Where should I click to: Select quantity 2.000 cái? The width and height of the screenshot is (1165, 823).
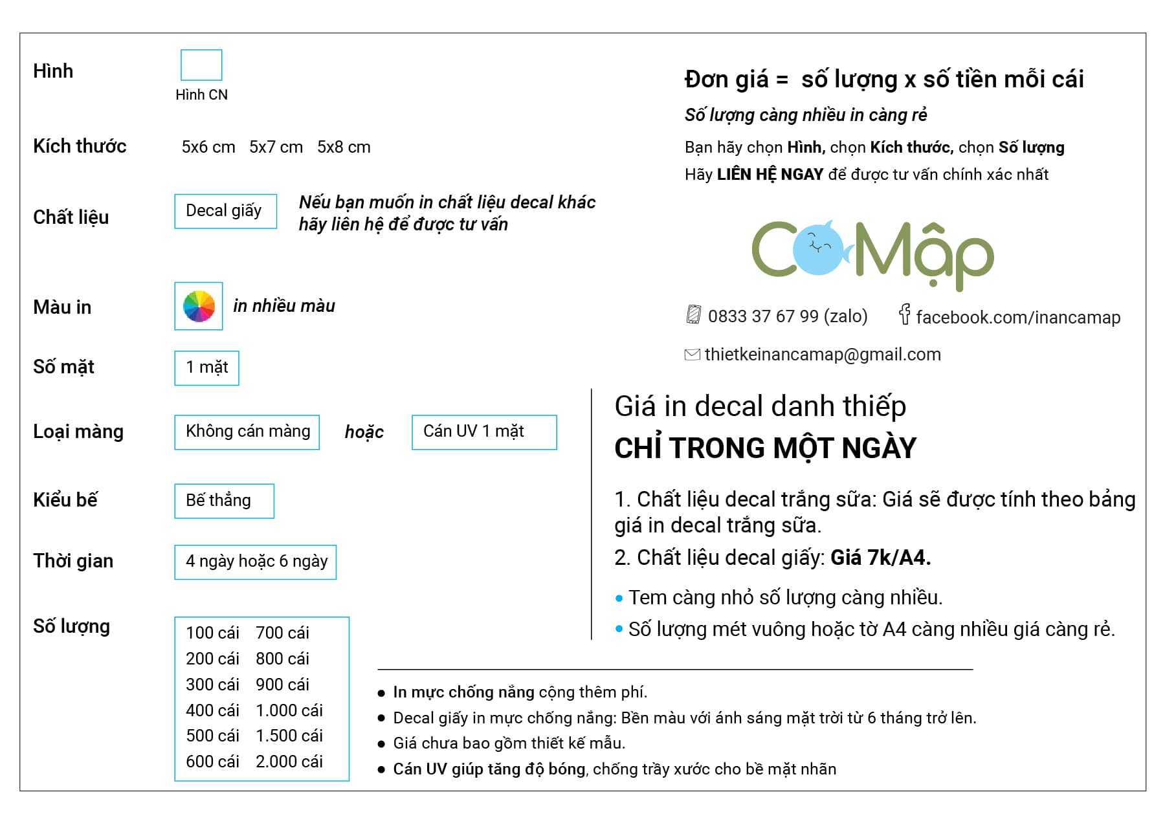[289, 762]
